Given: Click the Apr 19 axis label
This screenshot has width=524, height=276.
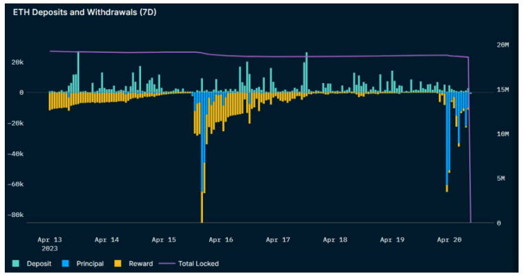Looking at the screenshot, I should 393,240.
